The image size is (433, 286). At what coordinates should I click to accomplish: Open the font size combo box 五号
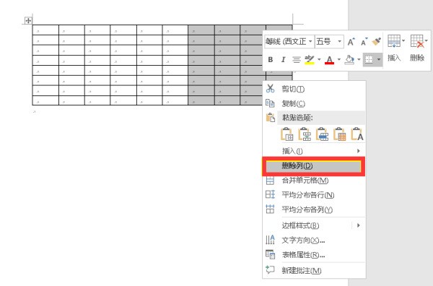coord(330,42)
